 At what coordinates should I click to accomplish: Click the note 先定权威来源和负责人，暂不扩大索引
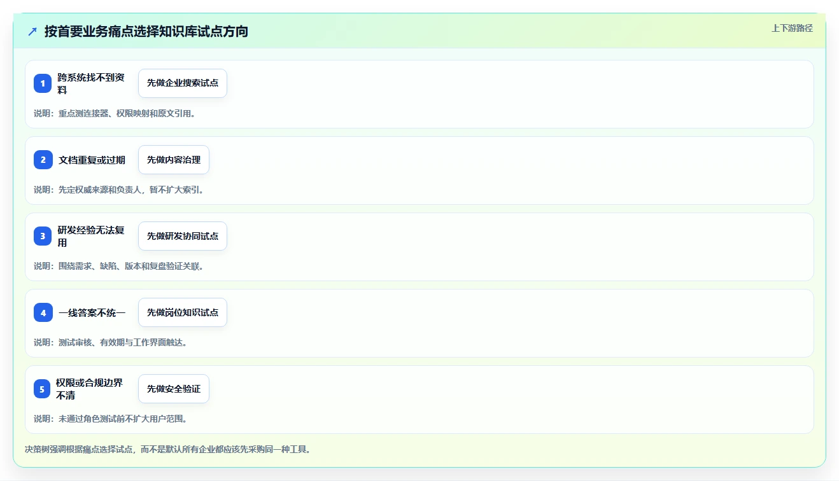tap(131, 190)
